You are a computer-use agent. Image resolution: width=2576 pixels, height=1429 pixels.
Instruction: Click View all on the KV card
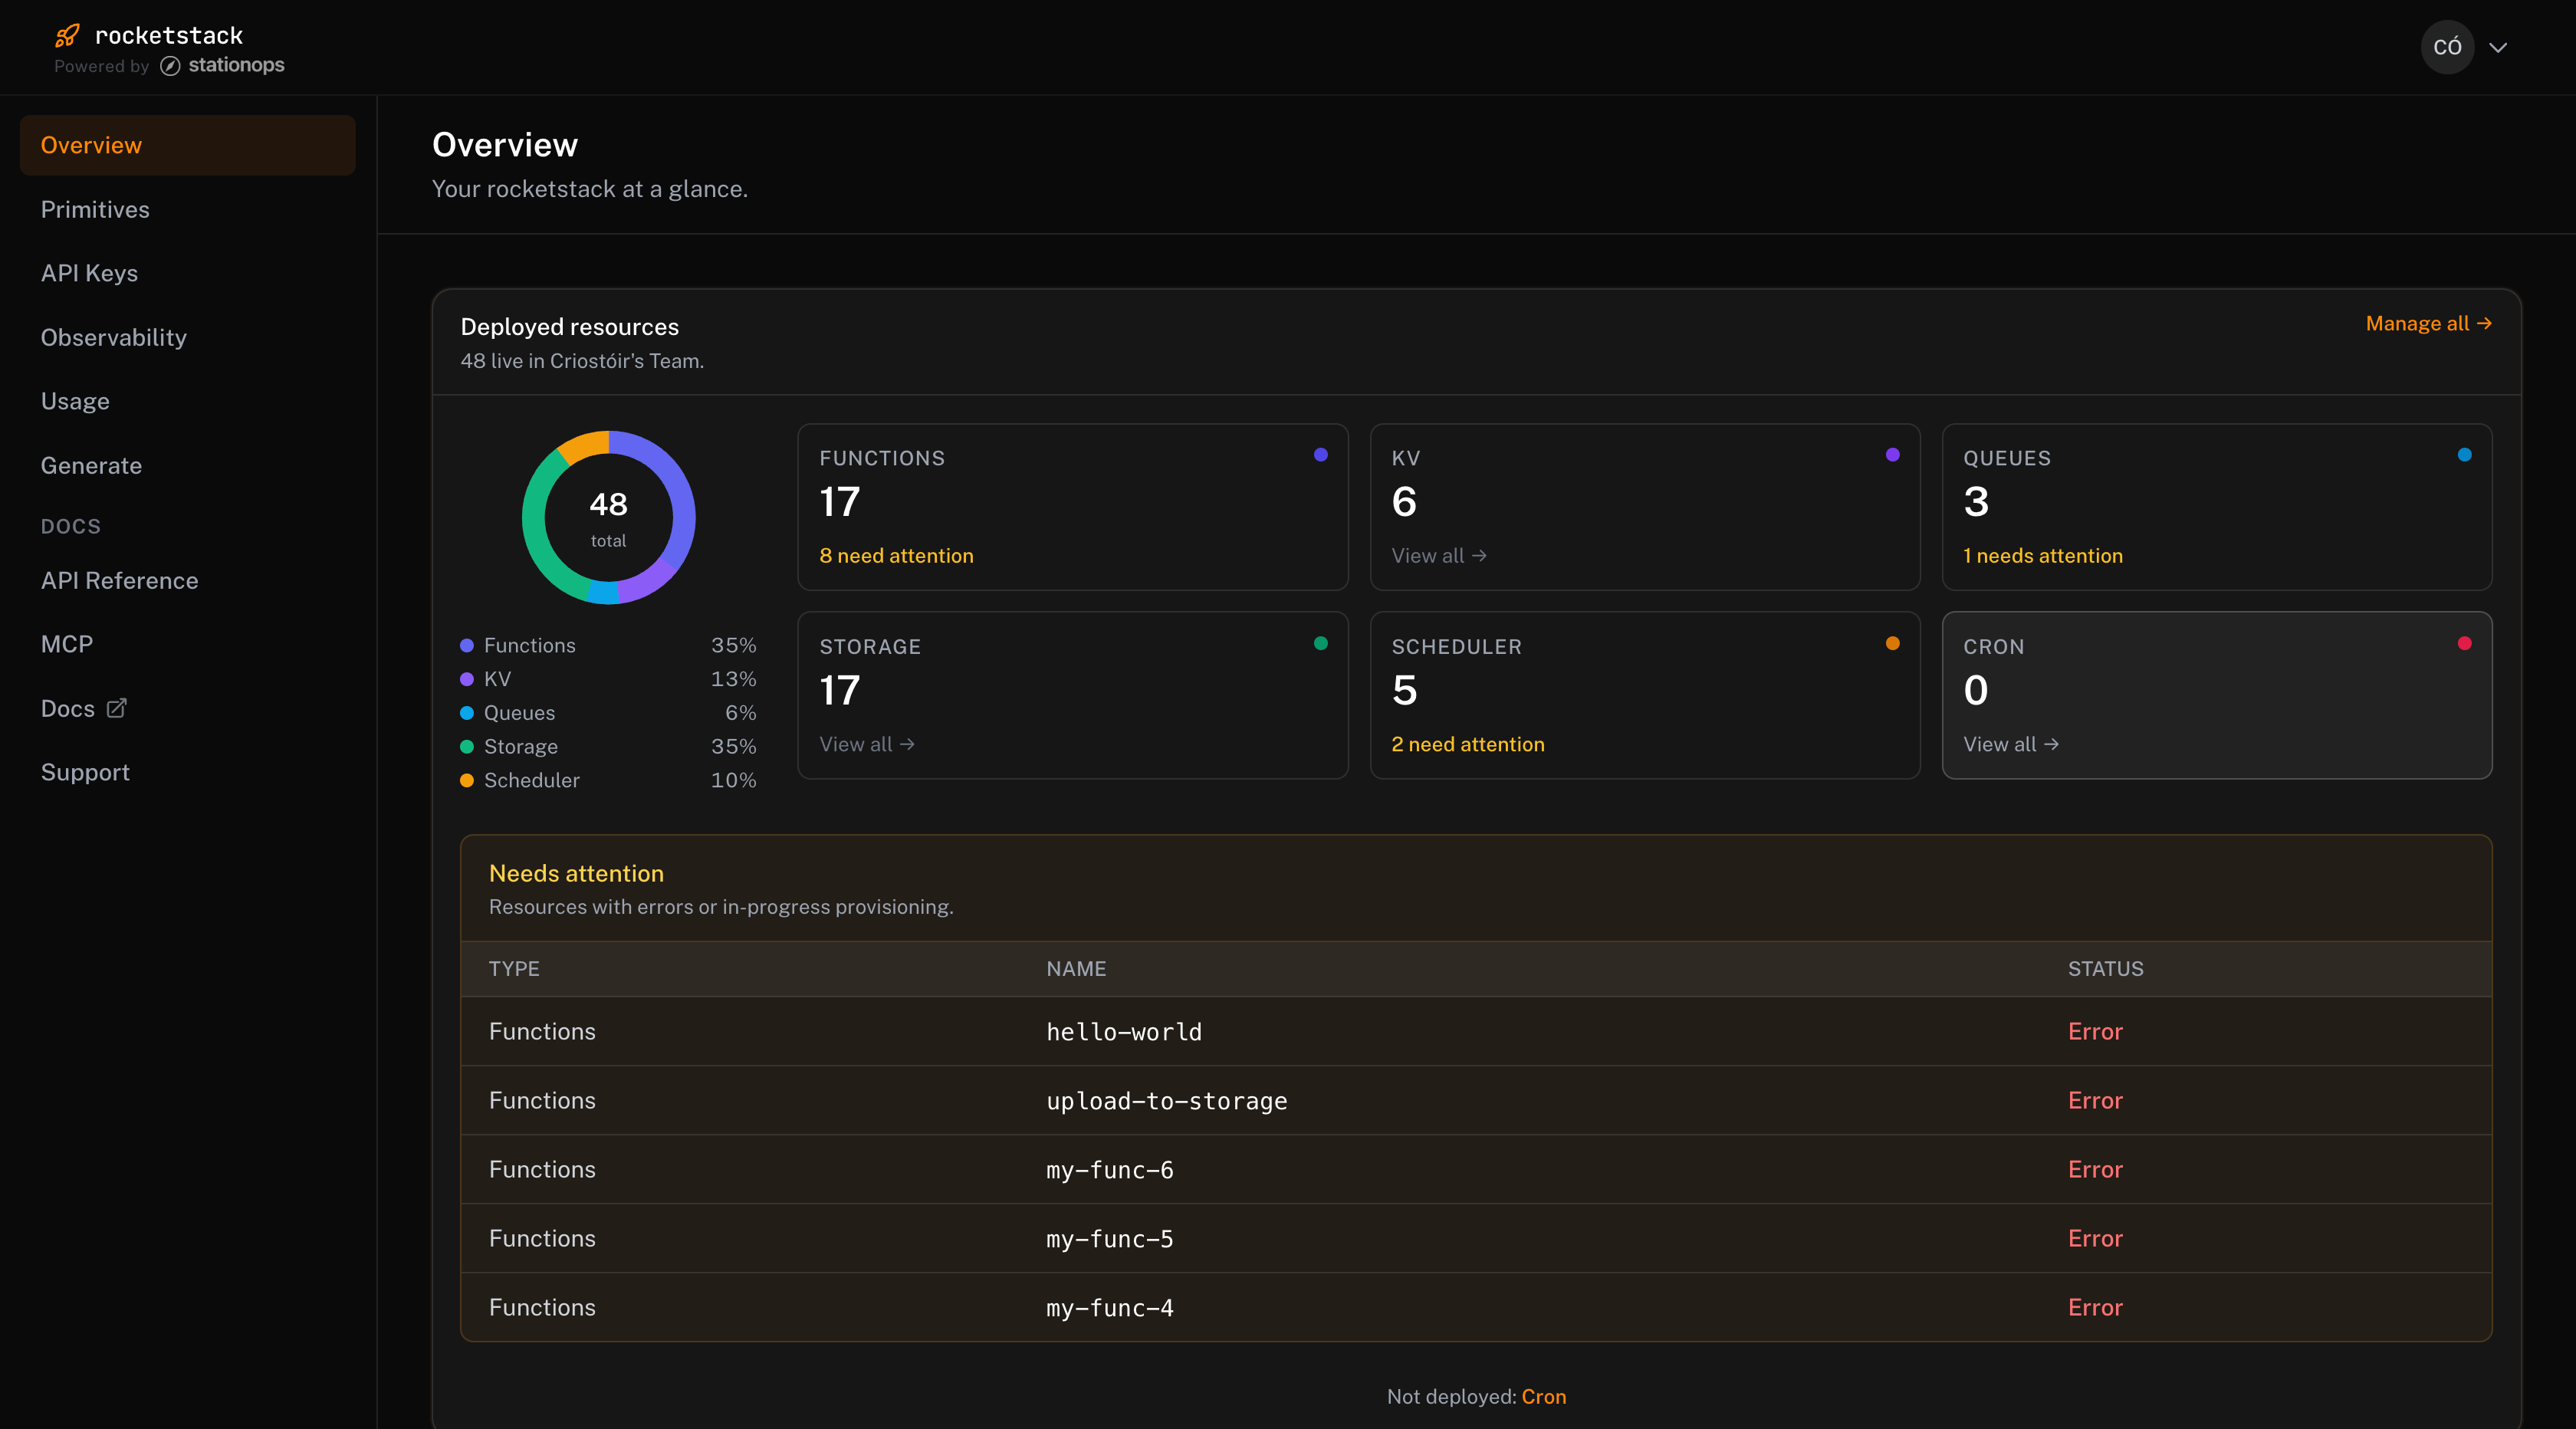pyautogui.click(x=1439, y=555)
